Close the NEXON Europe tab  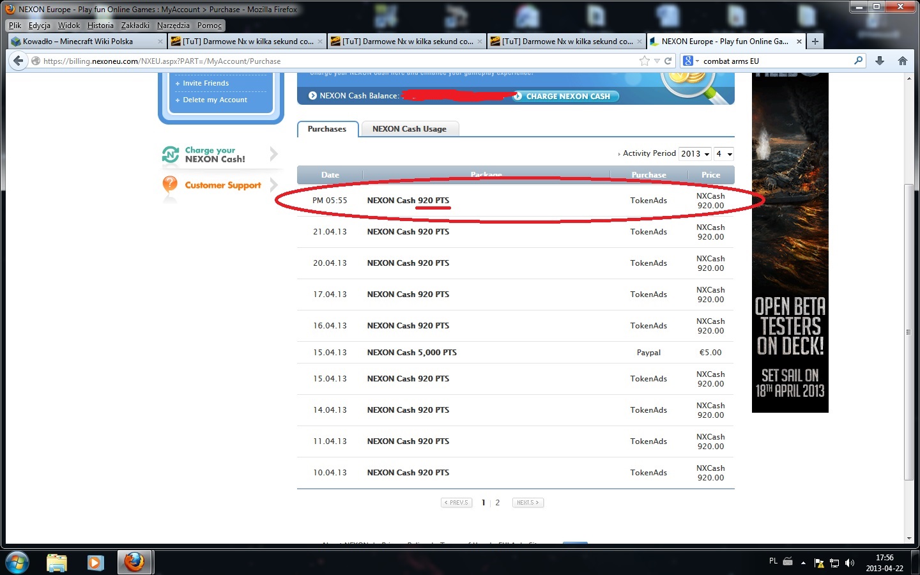pyautogui.click(x=799, y=42)
